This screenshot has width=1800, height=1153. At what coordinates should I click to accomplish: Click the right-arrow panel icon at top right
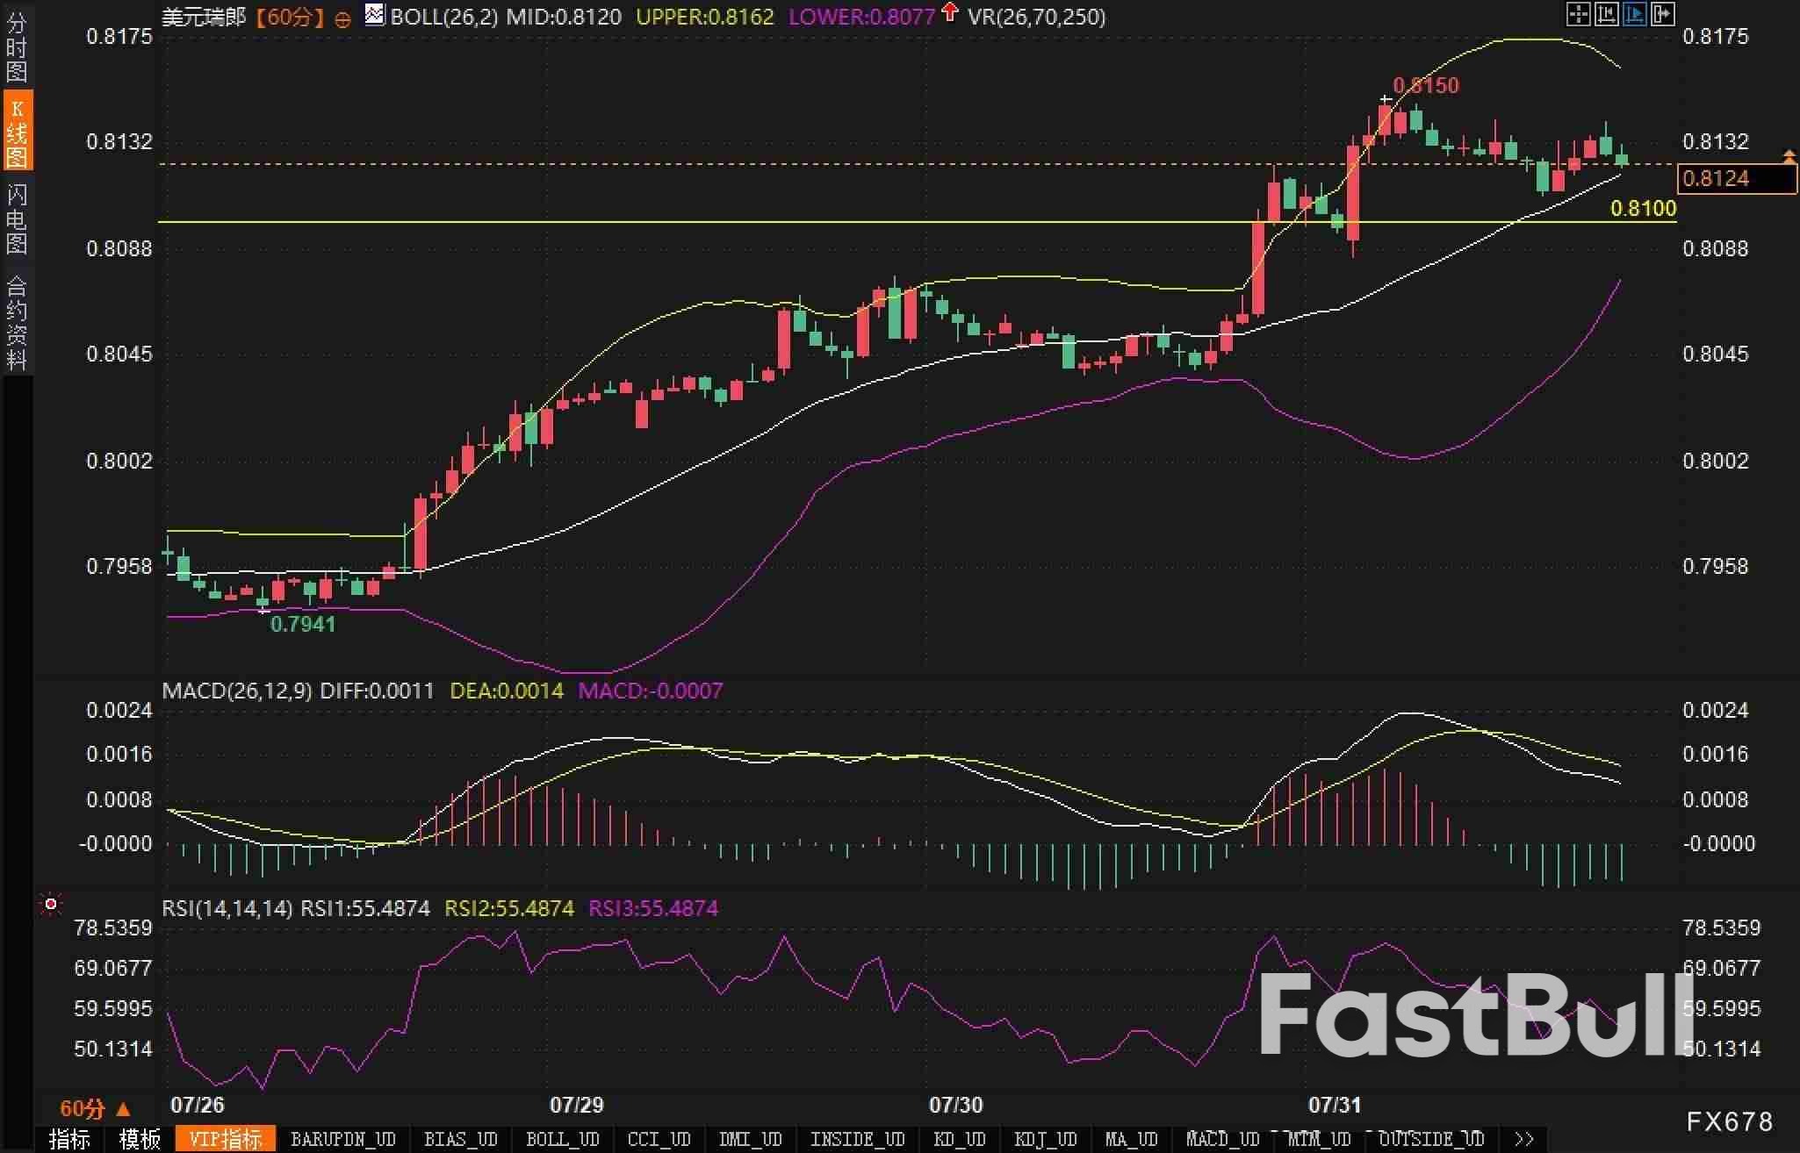pyautogui.click(x=1662, y=14)
